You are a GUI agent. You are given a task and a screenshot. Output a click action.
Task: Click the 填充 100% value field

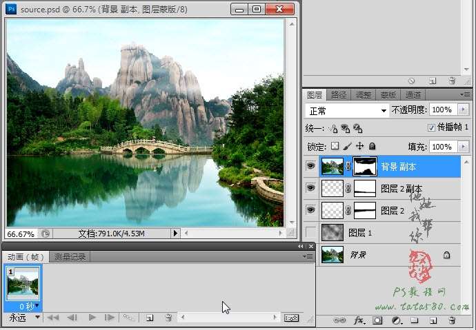[444, 147]
